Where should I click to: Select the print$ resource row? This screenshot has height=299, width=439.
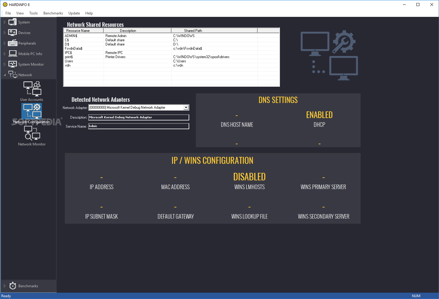171,57
